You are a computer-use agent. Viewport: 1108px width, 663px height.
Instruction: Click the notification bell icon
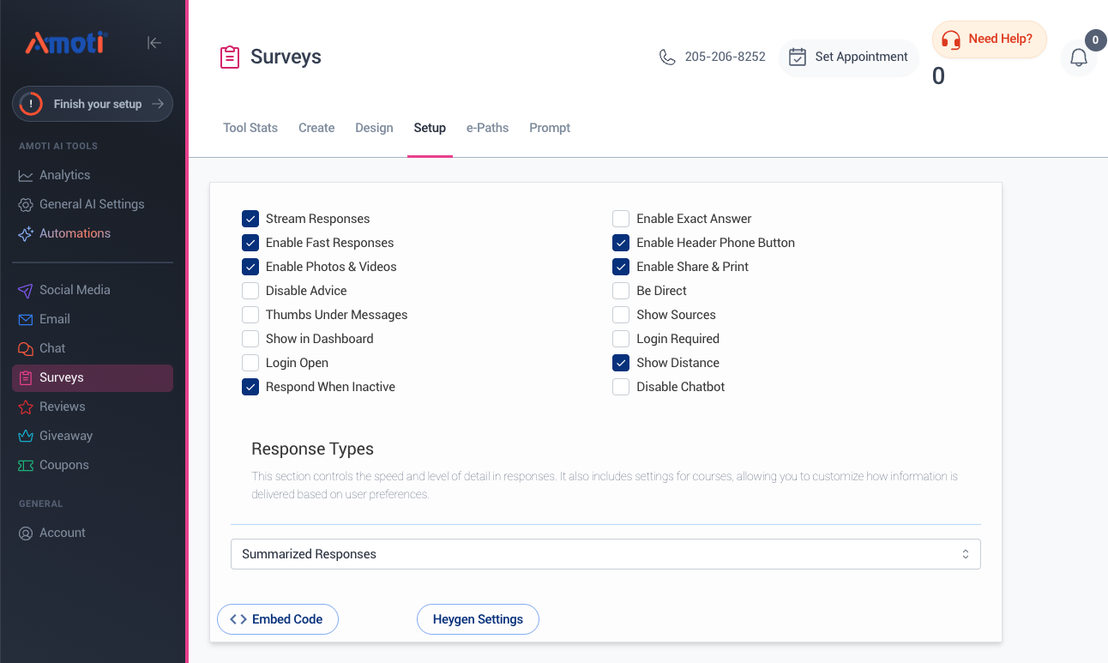(1078, 58)
